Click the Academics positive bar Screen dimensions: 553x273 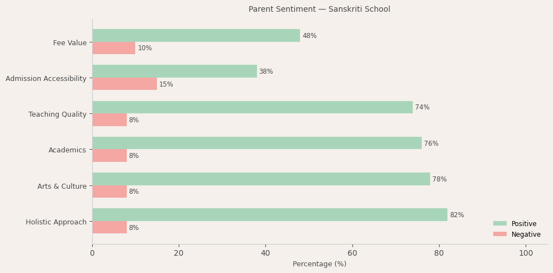coord(257,143)
